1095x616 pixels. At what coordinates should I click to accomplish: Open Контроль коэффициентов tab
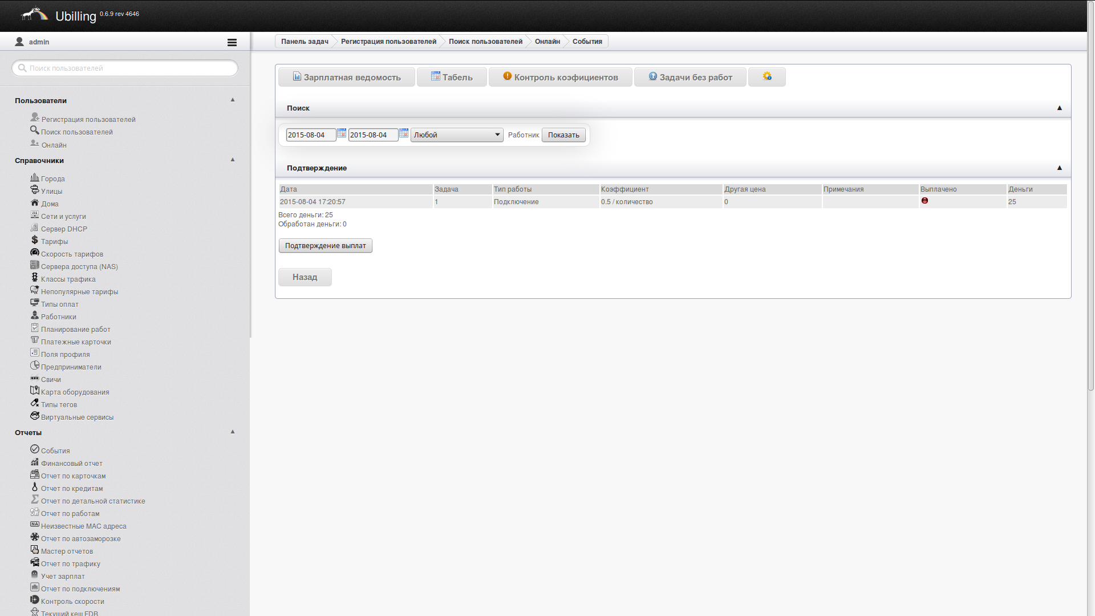(x=560, y=77)
